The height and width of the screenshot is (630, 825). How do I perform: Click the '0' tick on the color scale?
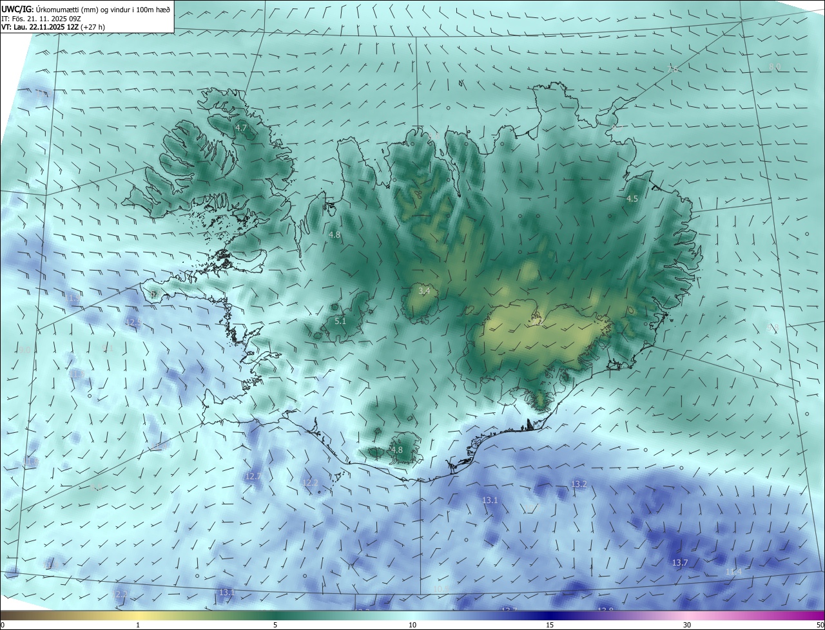3,625
